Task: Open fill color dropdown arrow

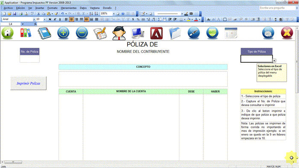Action: point(192,19)
